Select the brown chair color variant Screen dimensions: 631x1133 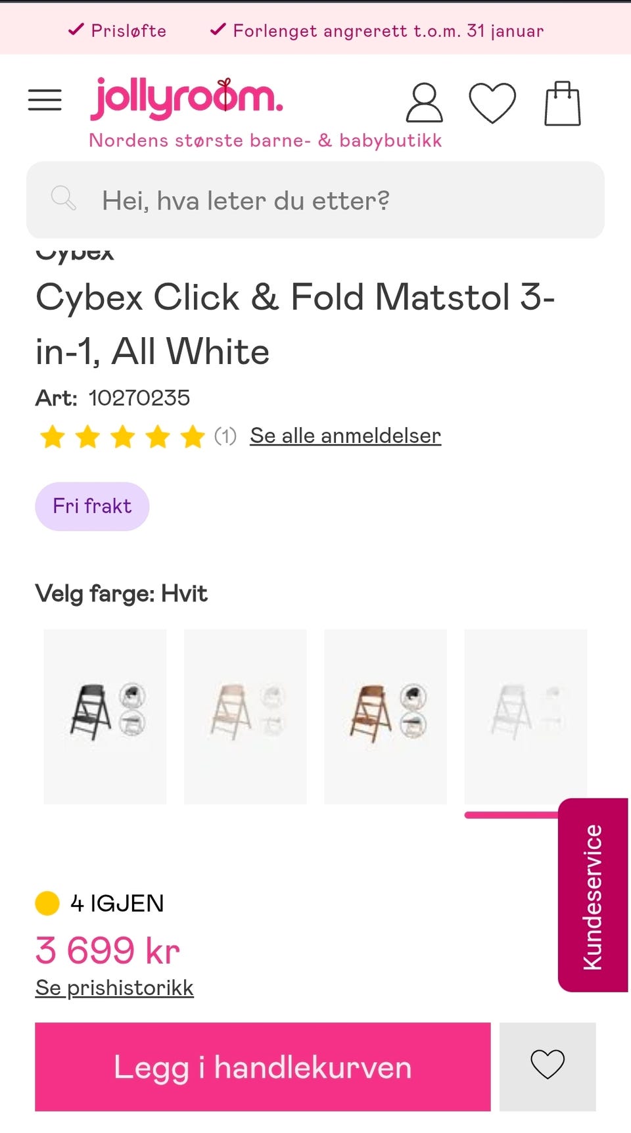[385, 716]
